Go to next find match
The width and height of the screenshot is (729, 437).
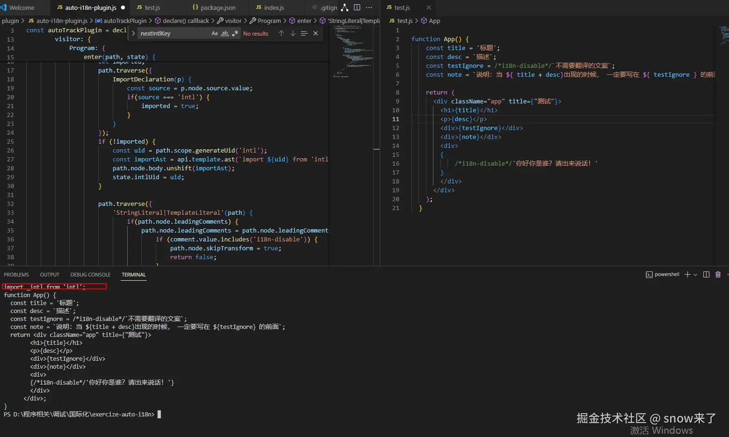(293, 33)
